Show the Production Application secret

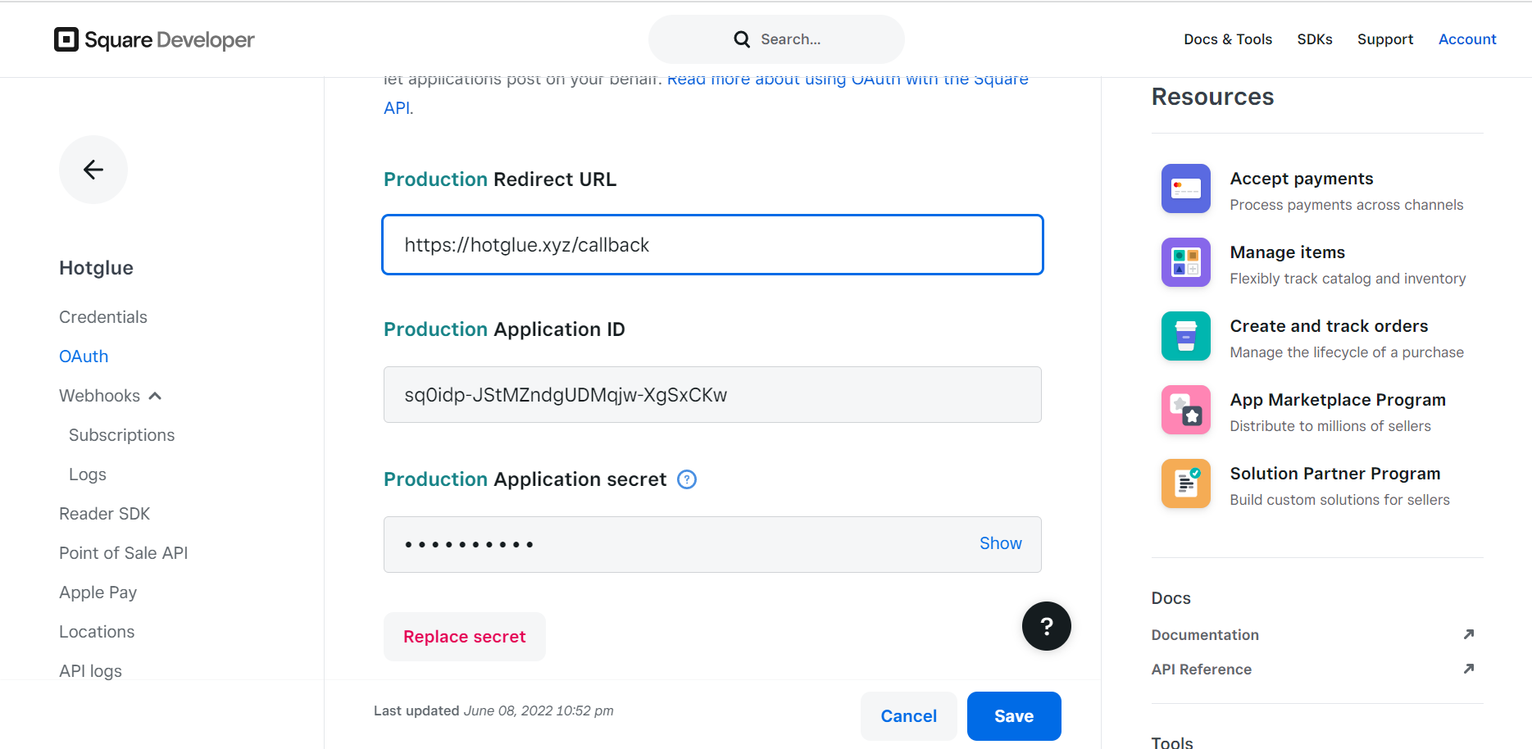click(x=1001, y=543)
